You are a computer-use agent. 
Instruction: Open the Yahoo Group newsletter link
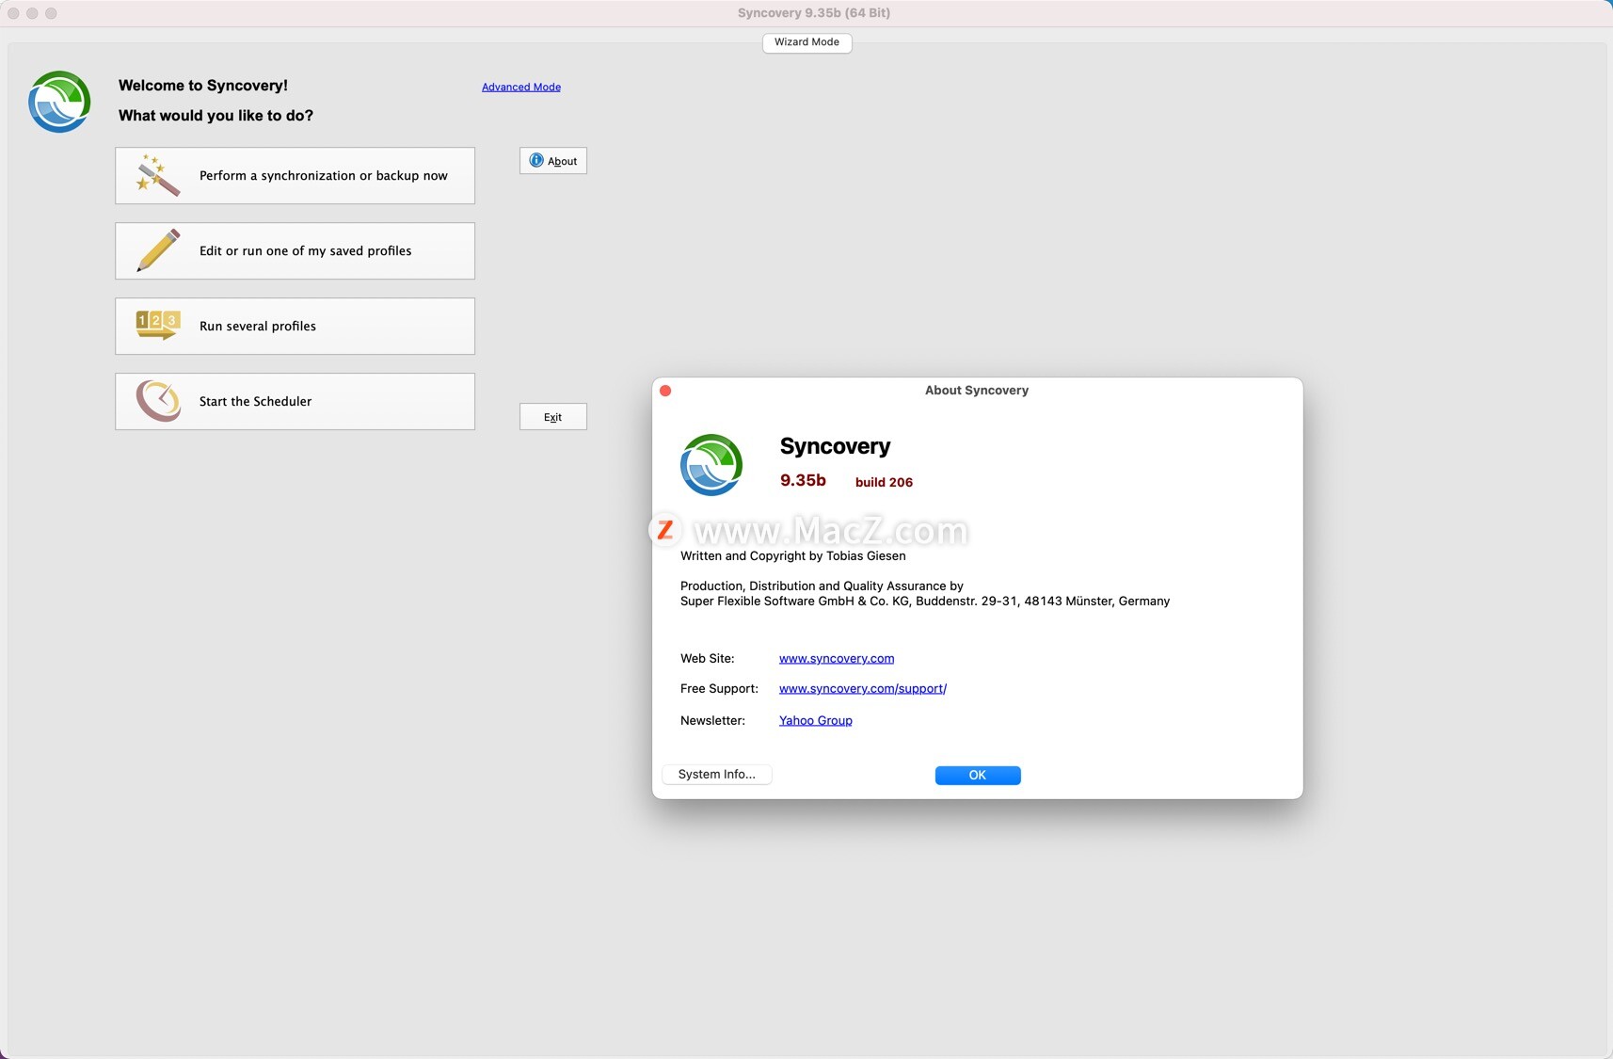pos(816,720)
